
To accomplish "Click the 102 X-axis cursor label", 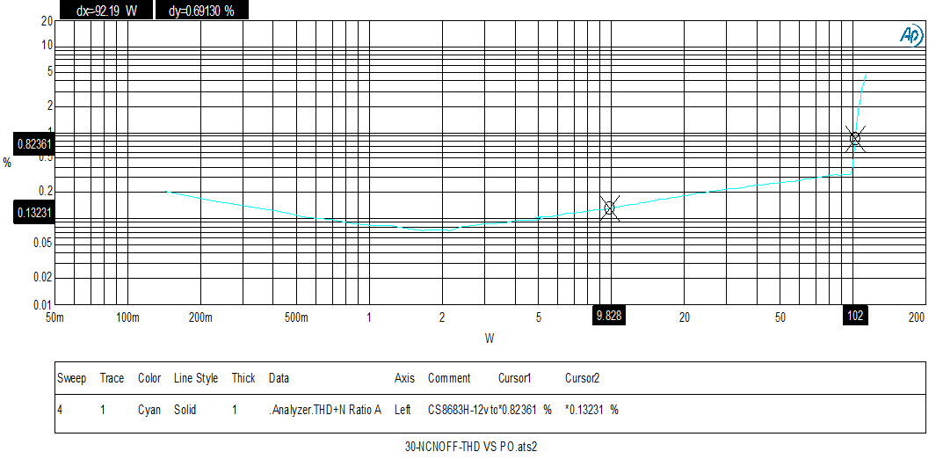I will click(x=854, y=317).
